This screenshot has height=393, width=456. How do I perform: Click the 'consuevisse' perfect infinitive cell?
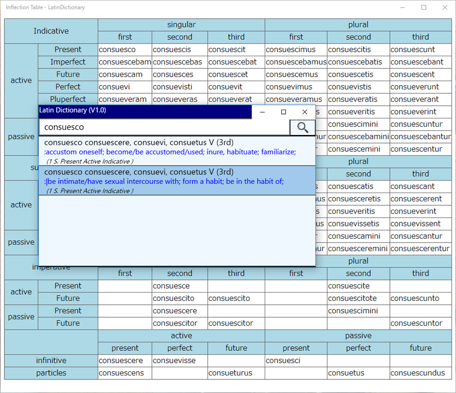pyautogui.click(x=180, y=360)
